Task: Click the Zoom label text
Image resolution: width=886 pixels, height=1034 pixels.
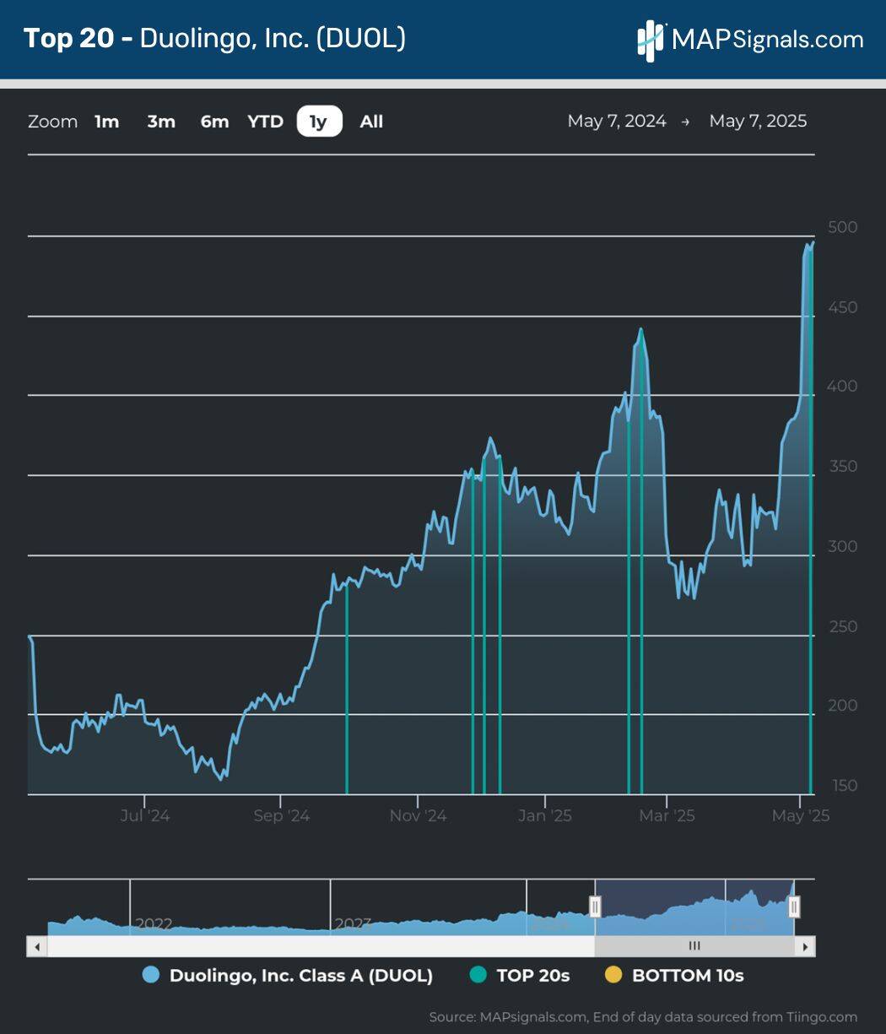Action: pos(52,122)
